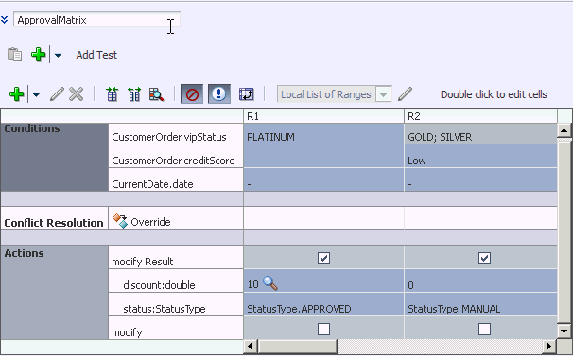Click the vertical scrollbar thumb
Viewport: 573px width, 356px height.
point(564,231)
